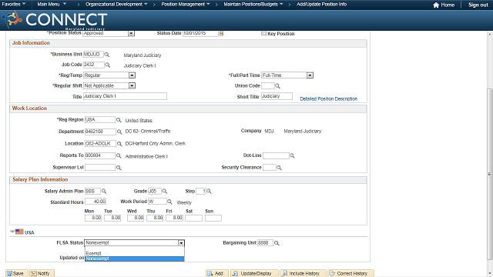
Task: Click the Sign out link
Action: point(478,5)
